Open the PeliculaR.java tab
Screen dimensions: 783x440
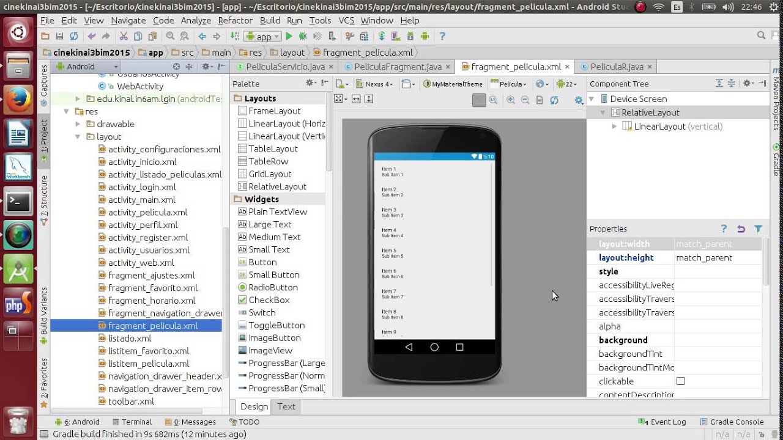[x=617, y=67]
